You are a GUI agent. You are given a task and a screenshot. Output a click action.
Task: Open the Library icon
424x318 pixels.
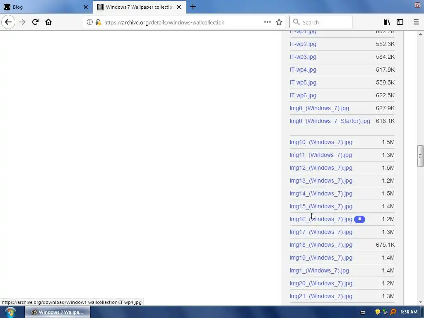coord(387,22)
